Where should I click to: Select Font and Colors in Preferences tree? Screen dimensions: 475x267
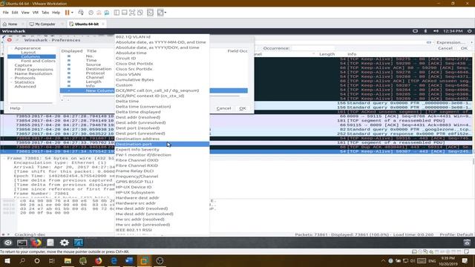pos(38,61)
